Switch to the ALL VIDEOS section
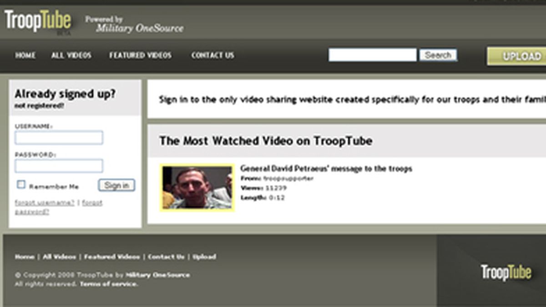Viewport: 546px width, 307px height. coord(71,55)
